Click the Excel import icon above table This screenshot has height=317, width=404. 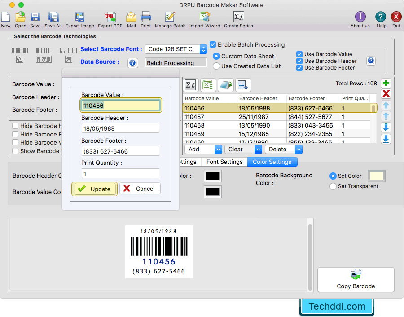pos(208,85)
